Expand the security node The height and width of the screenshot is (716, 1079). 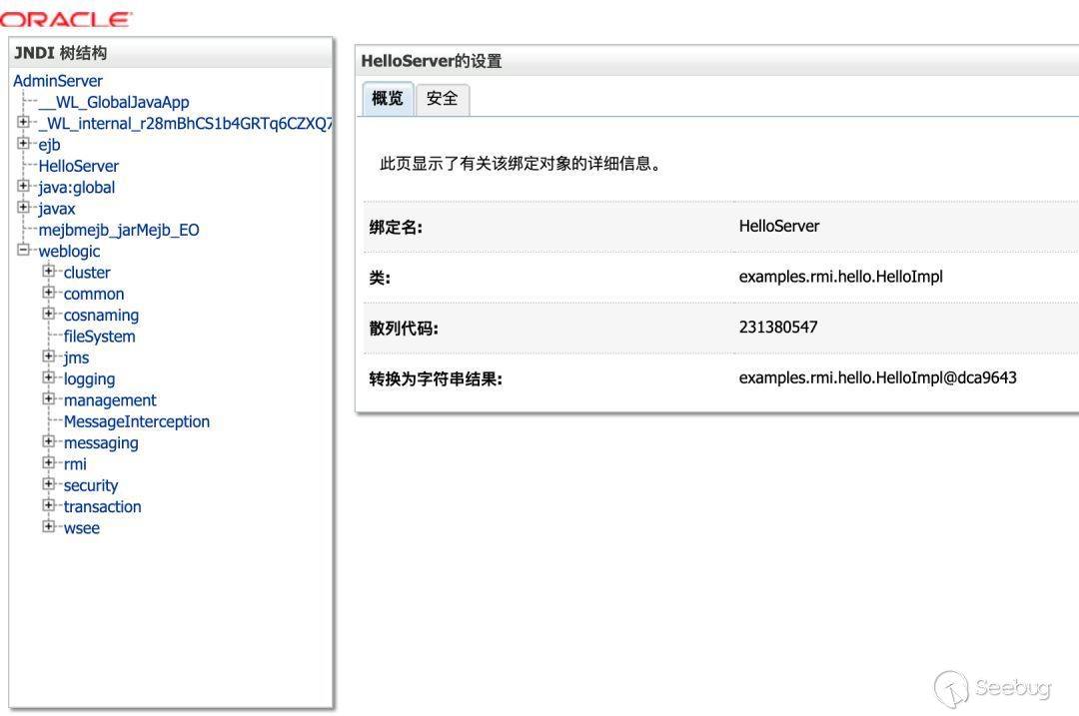(x=49, y=484)
